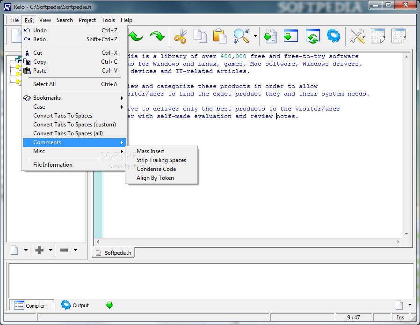Click the minus remove icon in project panel
Screen dimensions: 420x325
(64, 250)
